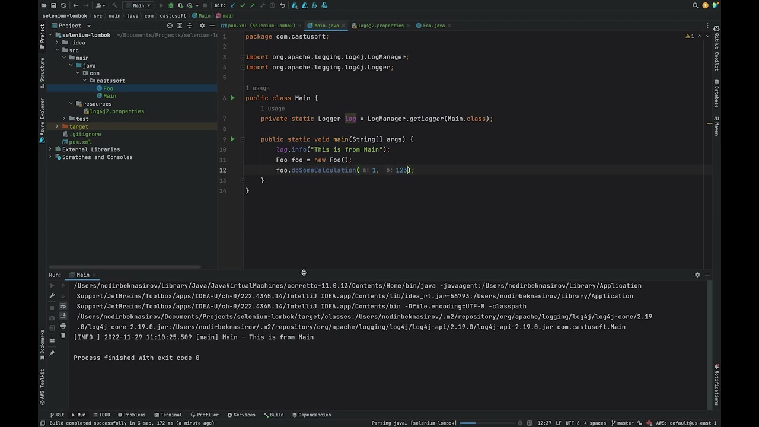Open the Project view selector dropdown
This screenshot has width=759, height=427.
[x=71, y=26]
